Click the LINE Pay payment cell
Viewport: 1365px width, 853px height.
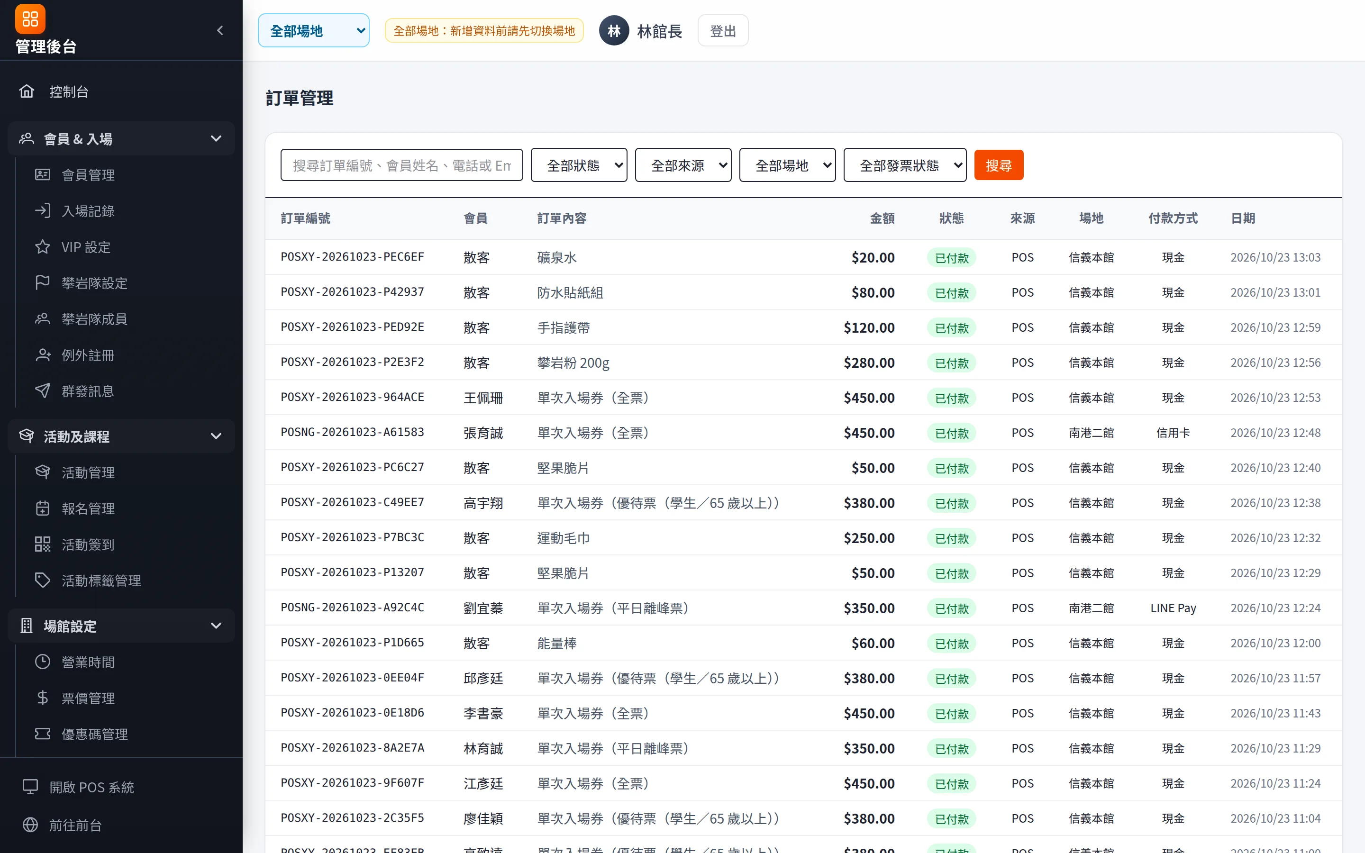[1173, 608]
